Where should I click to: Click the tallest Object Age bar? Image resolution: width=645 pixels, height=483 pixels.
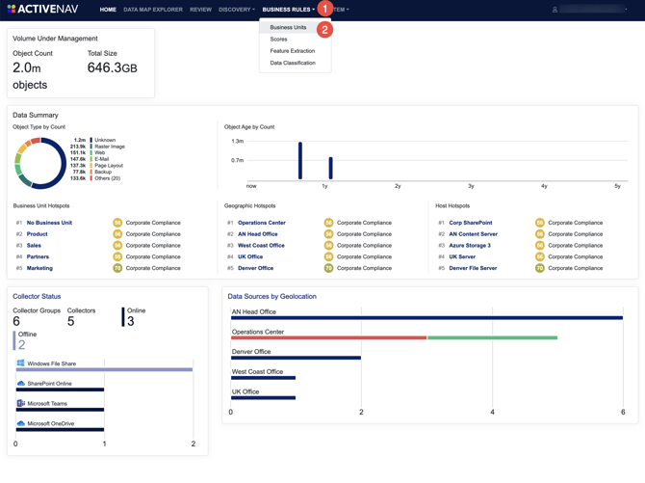click(300, 161)
